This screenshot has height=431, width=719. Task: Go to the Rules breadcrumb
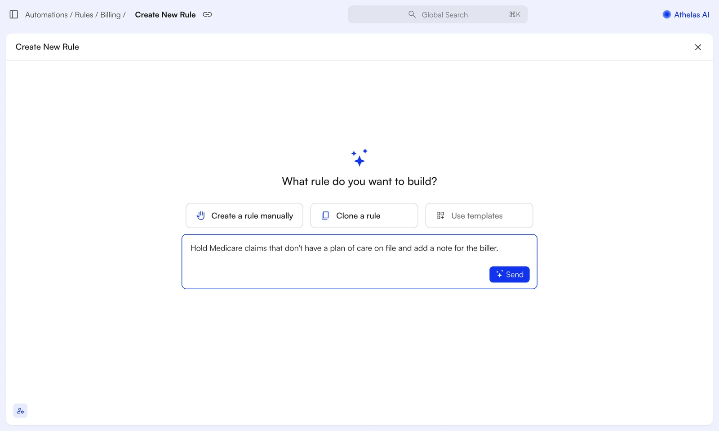point(84,15)
